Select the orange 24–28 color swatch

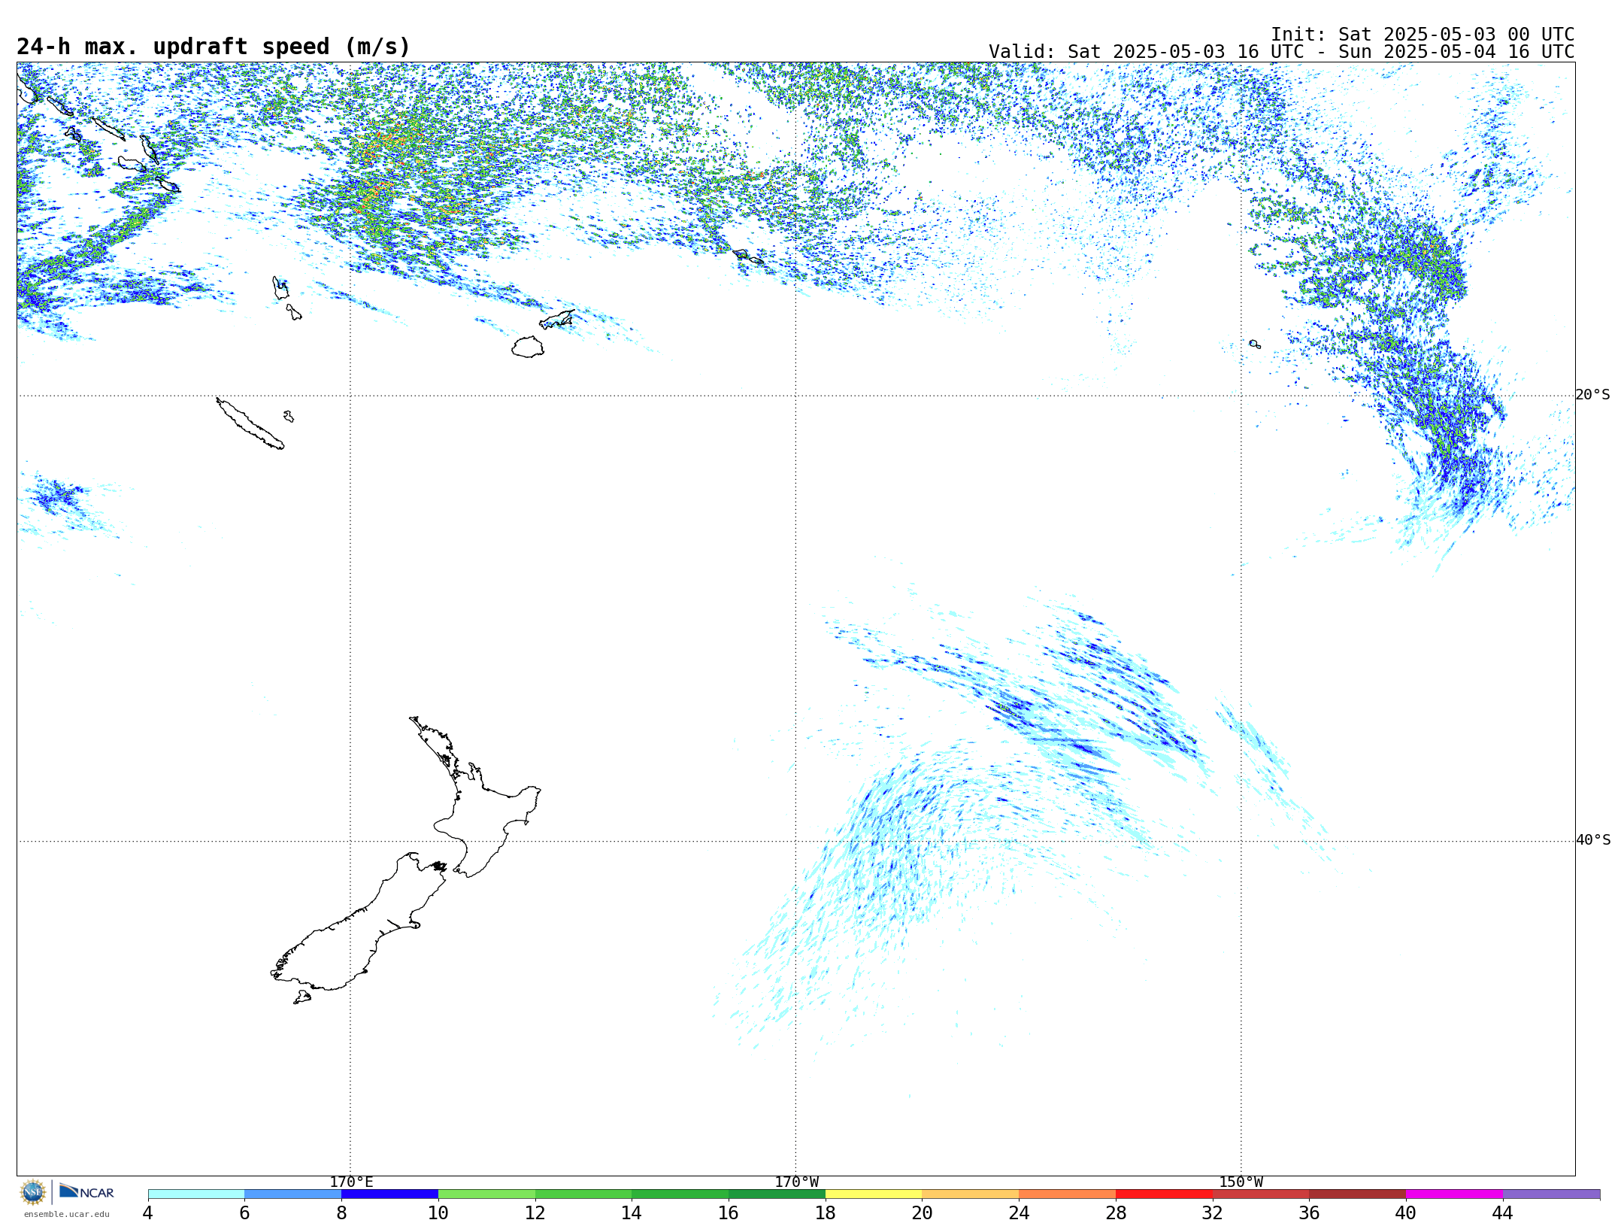coord(1068,1194)
